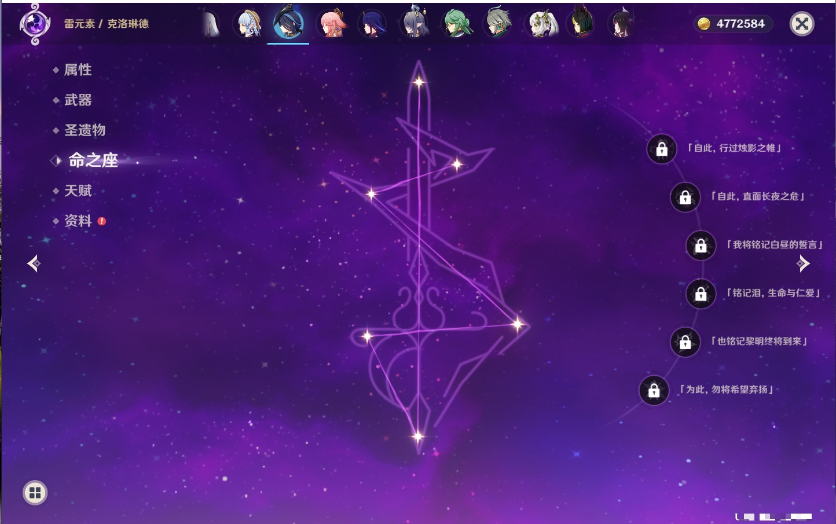Viewport: 836px width, 524px height.
Task: Click the Electro element icon
Action: pyautogui.click(x=35, y=24)
